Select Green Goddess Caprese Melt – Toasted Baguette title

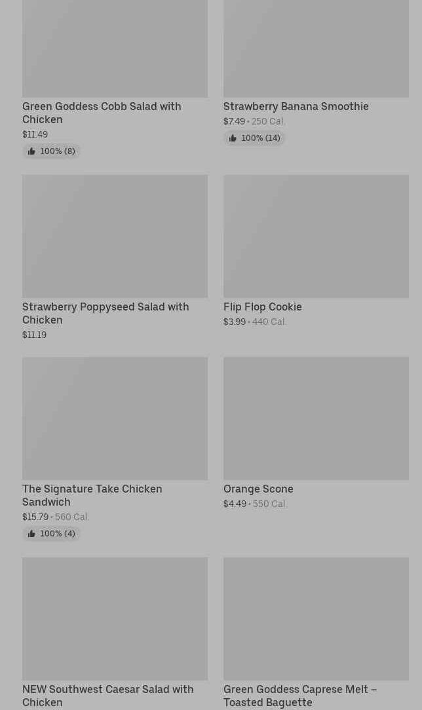[299, 696]
